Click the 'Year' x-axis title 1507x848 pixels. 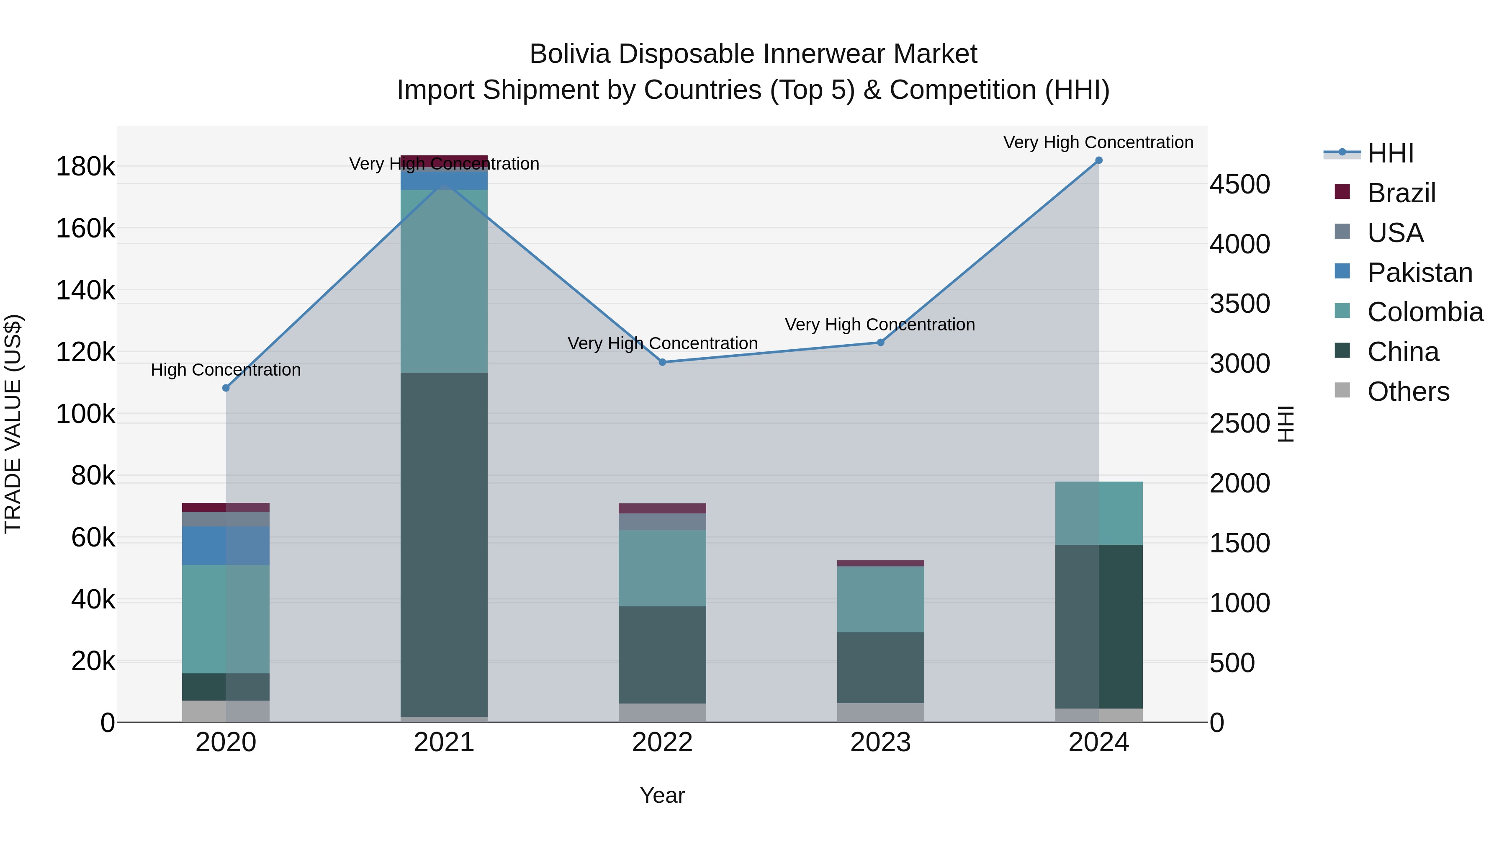[662, 795]
